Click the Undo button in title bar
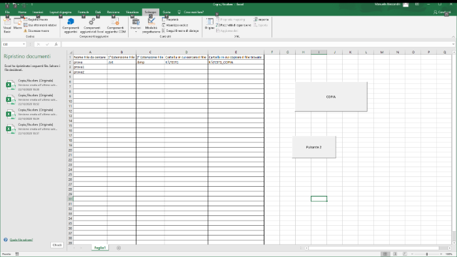Image resolution: width=457 pixels, height=257 pixels. click(14, 5)
